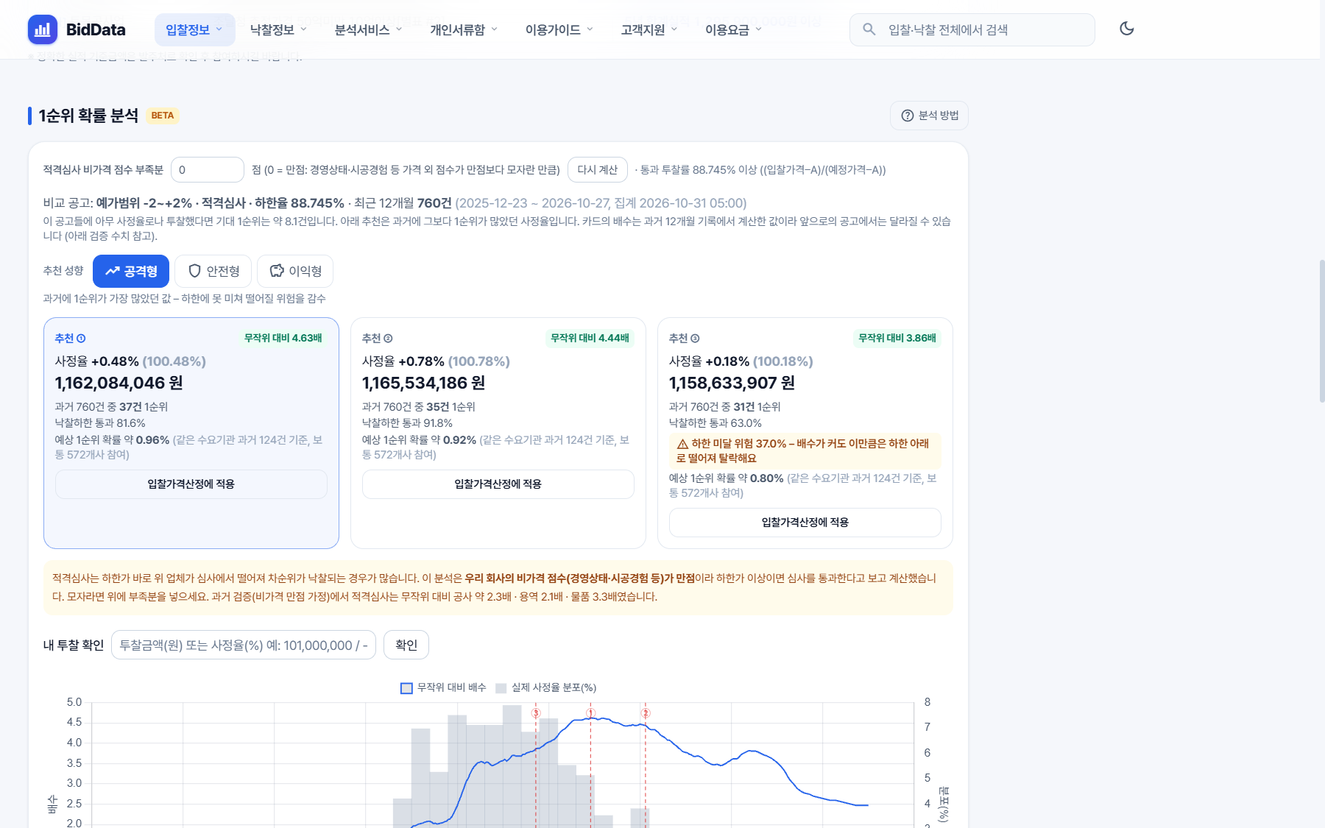The width and height of the screenshot is (1325, 828).
Task: Expand the 이용요금 menu
Action: pos(733,29)
